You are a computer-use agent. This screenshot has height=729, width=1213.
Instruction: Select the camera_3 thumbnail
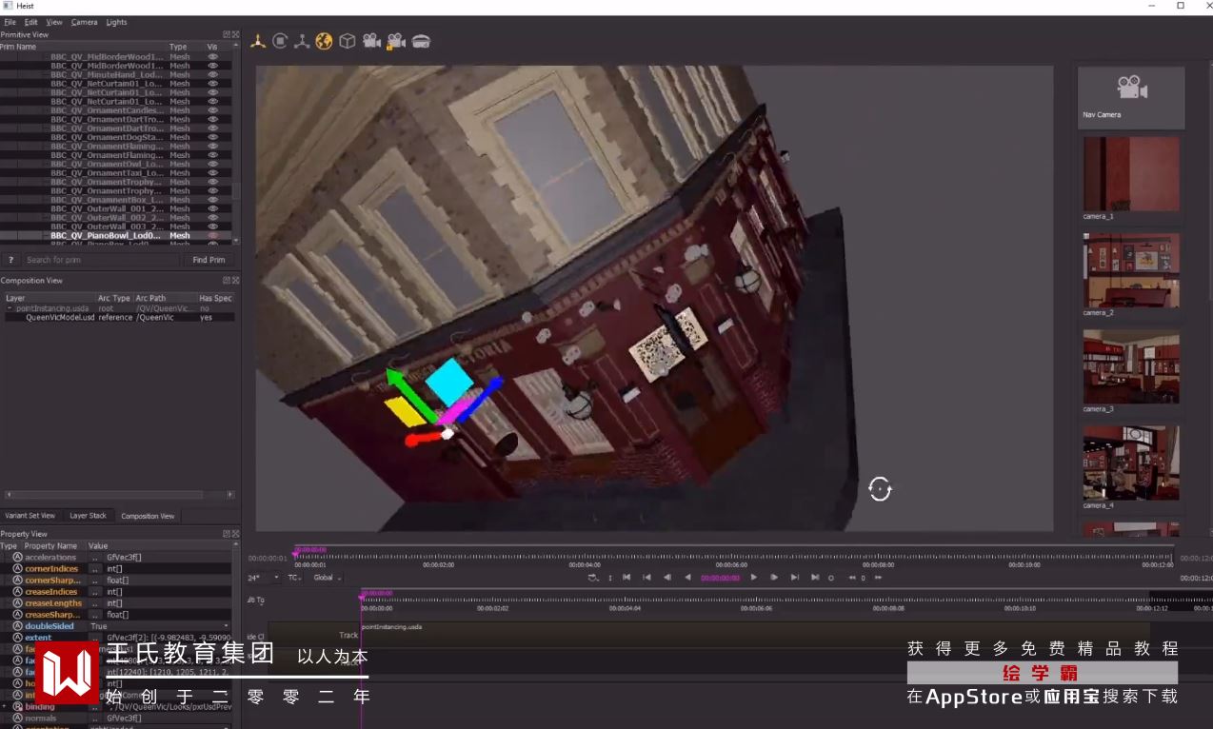click(1131, 366)
